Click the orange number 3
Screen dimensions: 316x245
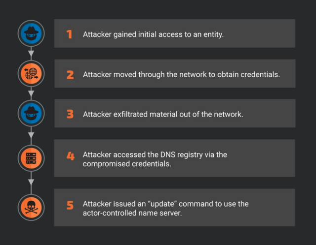tap(70, 114)
